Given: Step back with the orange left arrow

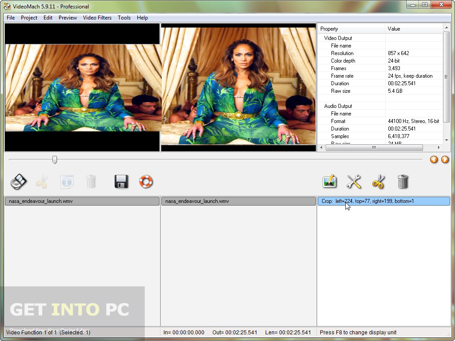Looking at the screenshot, I should pos(434,159).
